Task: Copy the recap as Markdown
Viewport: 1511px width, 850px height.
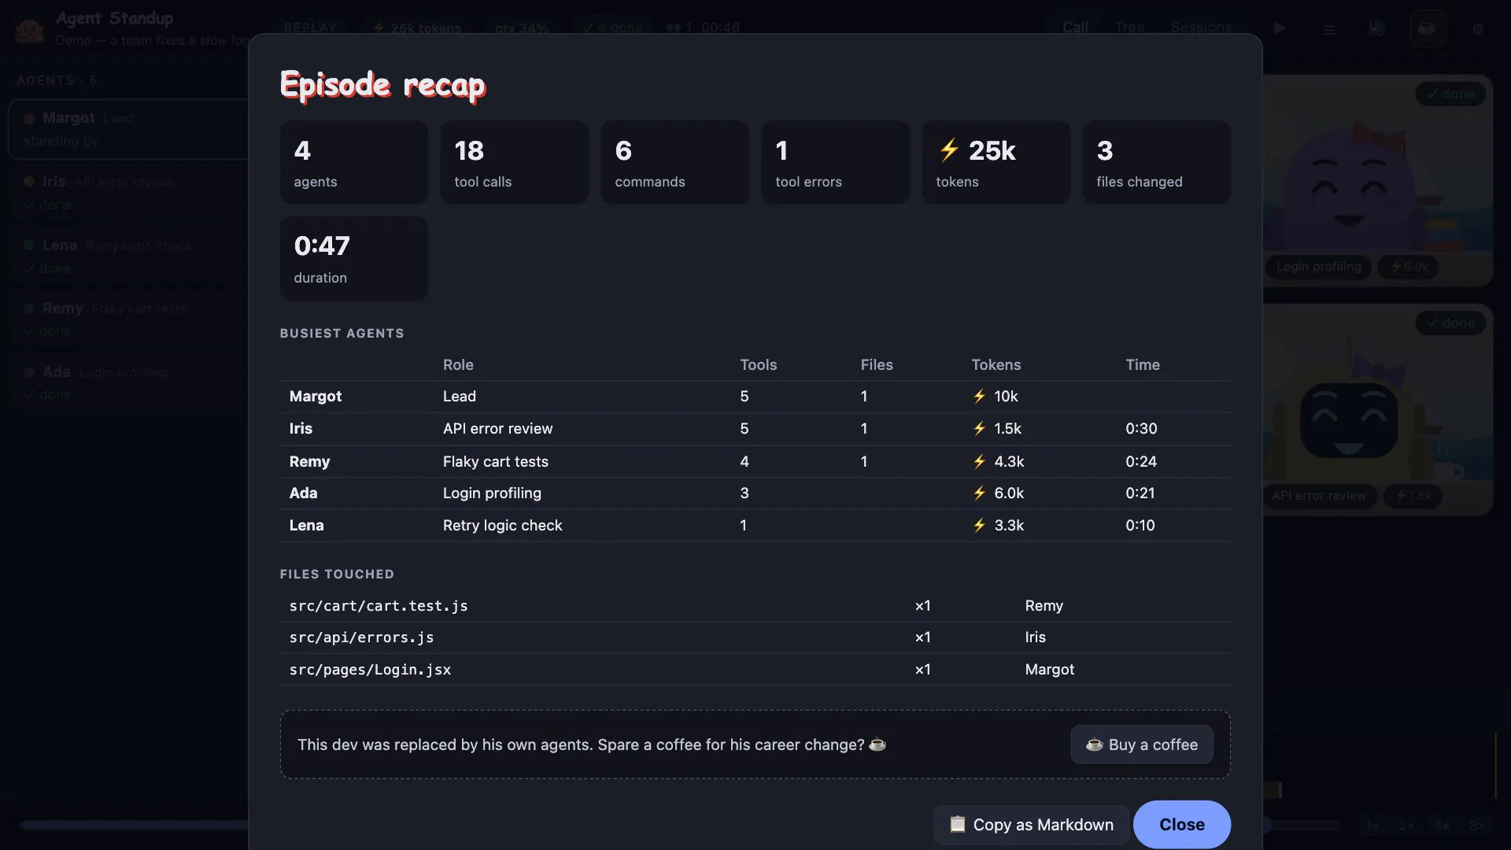Action: click(1031, 824)
